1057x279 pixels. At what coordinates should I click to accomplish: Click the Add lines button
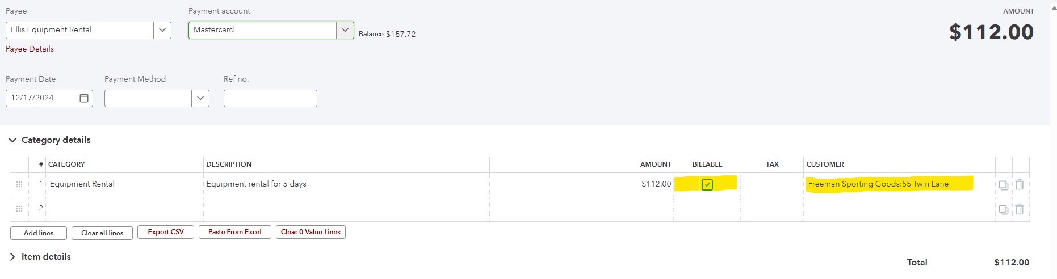click(x=39, y=233)
